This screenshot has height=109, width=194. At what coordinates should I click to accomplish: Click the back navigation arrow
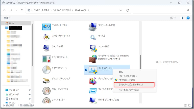click(5, 10)
